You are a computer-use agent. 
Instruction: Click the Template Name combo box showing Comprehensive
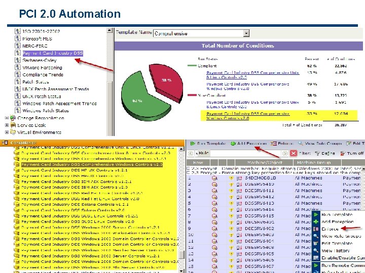201,33
